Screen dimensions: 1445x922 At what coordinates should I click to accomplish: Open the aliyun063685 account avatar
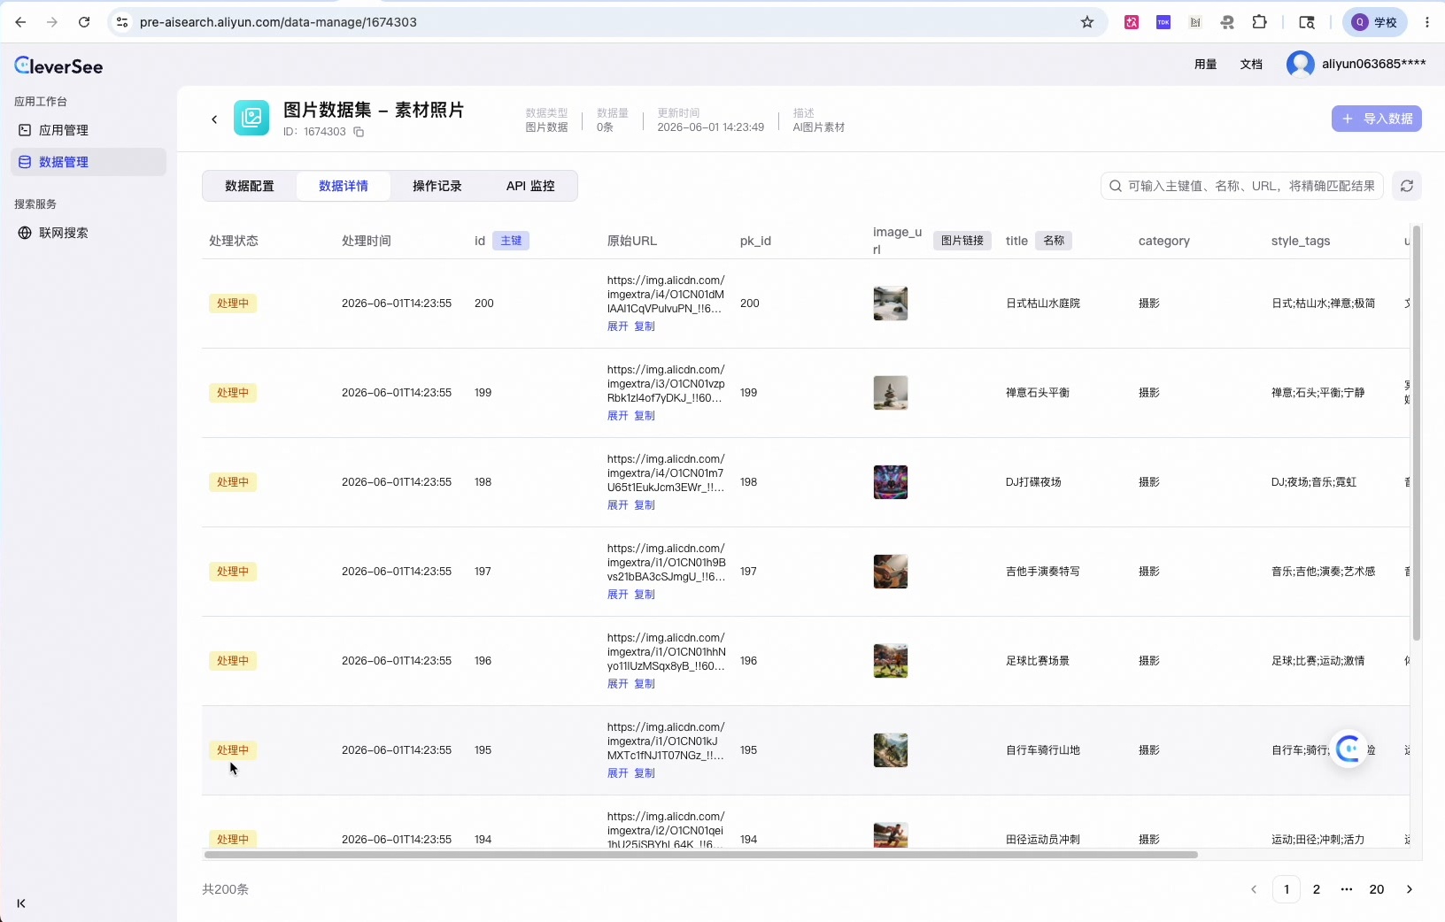coord(1300,64)
